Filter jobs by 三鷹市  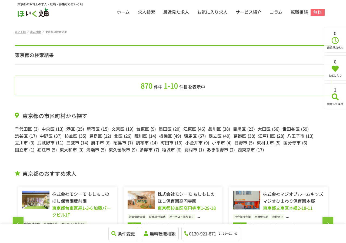(x=73, y=143)
